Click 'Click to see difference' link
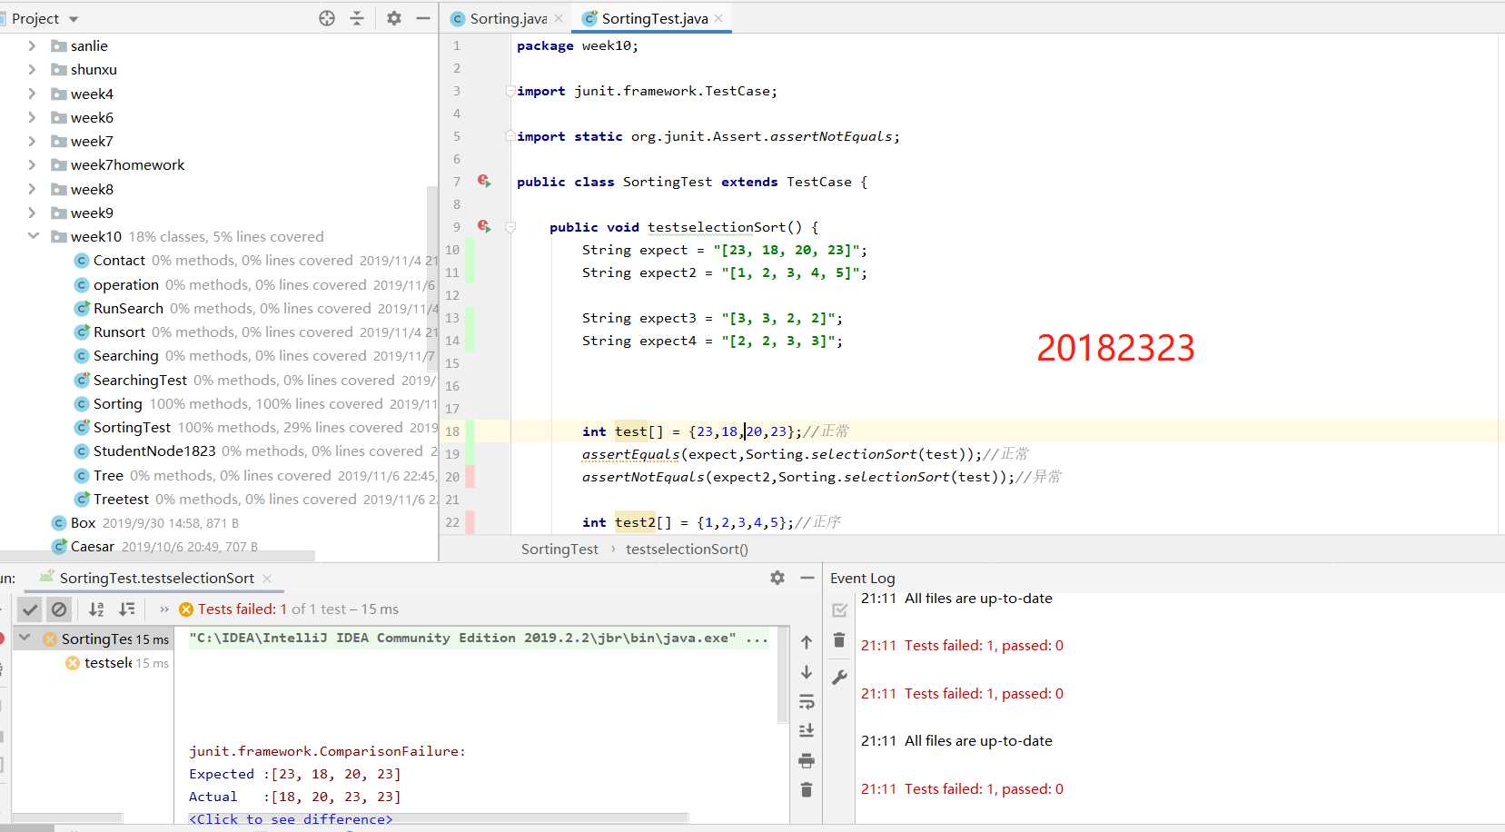Screen dimensions: 1505x832 tap(291, 818)
